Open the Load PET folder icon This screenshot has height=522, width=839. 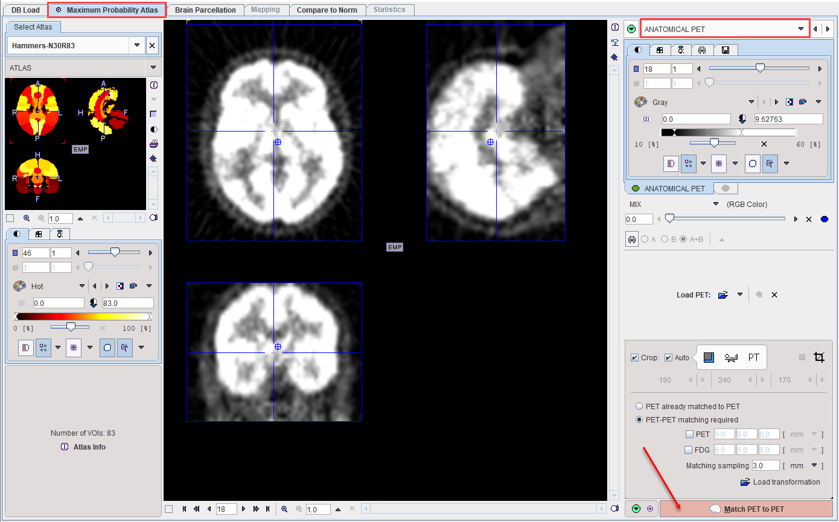(723, 295)
